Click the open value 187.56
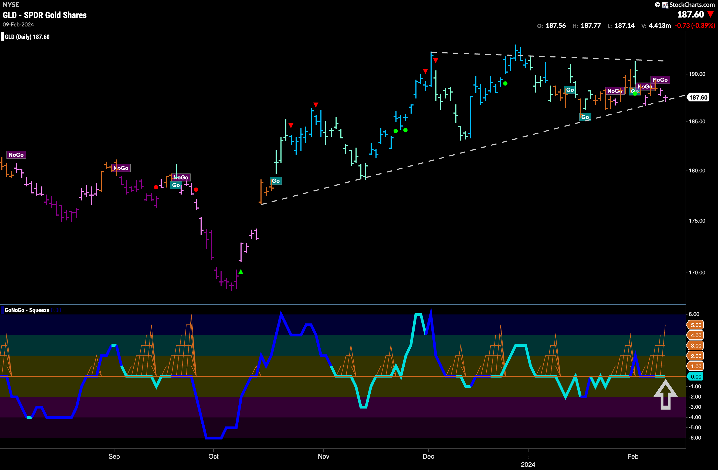The width and height of the screenshot is (718, 470). pos(556,26)
